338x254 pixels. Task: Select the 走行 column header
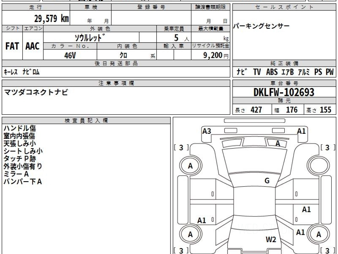36,7
